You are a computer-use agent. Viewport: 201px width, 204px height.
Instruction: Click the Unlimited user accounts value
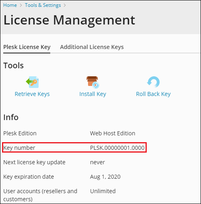click(x=103, y=191)
